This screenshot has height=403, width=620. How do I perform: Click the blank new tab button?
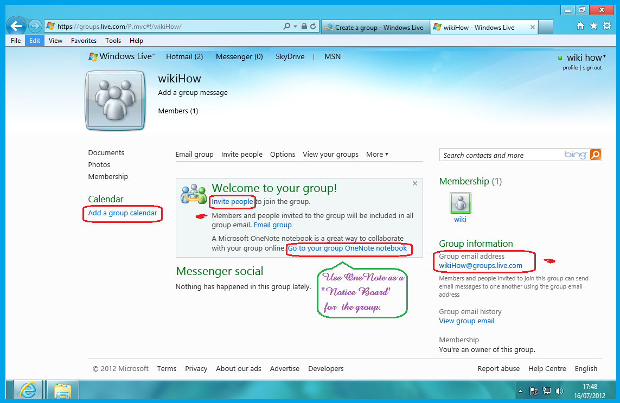[546, 27]
